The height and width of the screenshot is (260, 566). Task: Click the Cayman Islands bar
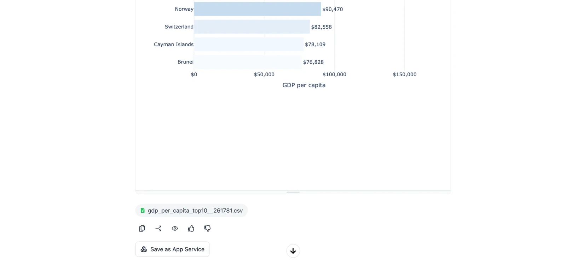point(249,44)
